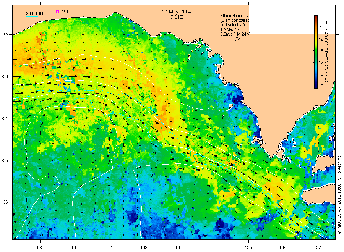Image resolution: width=344 pixels, height=252 pixels.
Task: Click the 'Altimetric sealevel' legend text
Action: (x=235, y=16)
